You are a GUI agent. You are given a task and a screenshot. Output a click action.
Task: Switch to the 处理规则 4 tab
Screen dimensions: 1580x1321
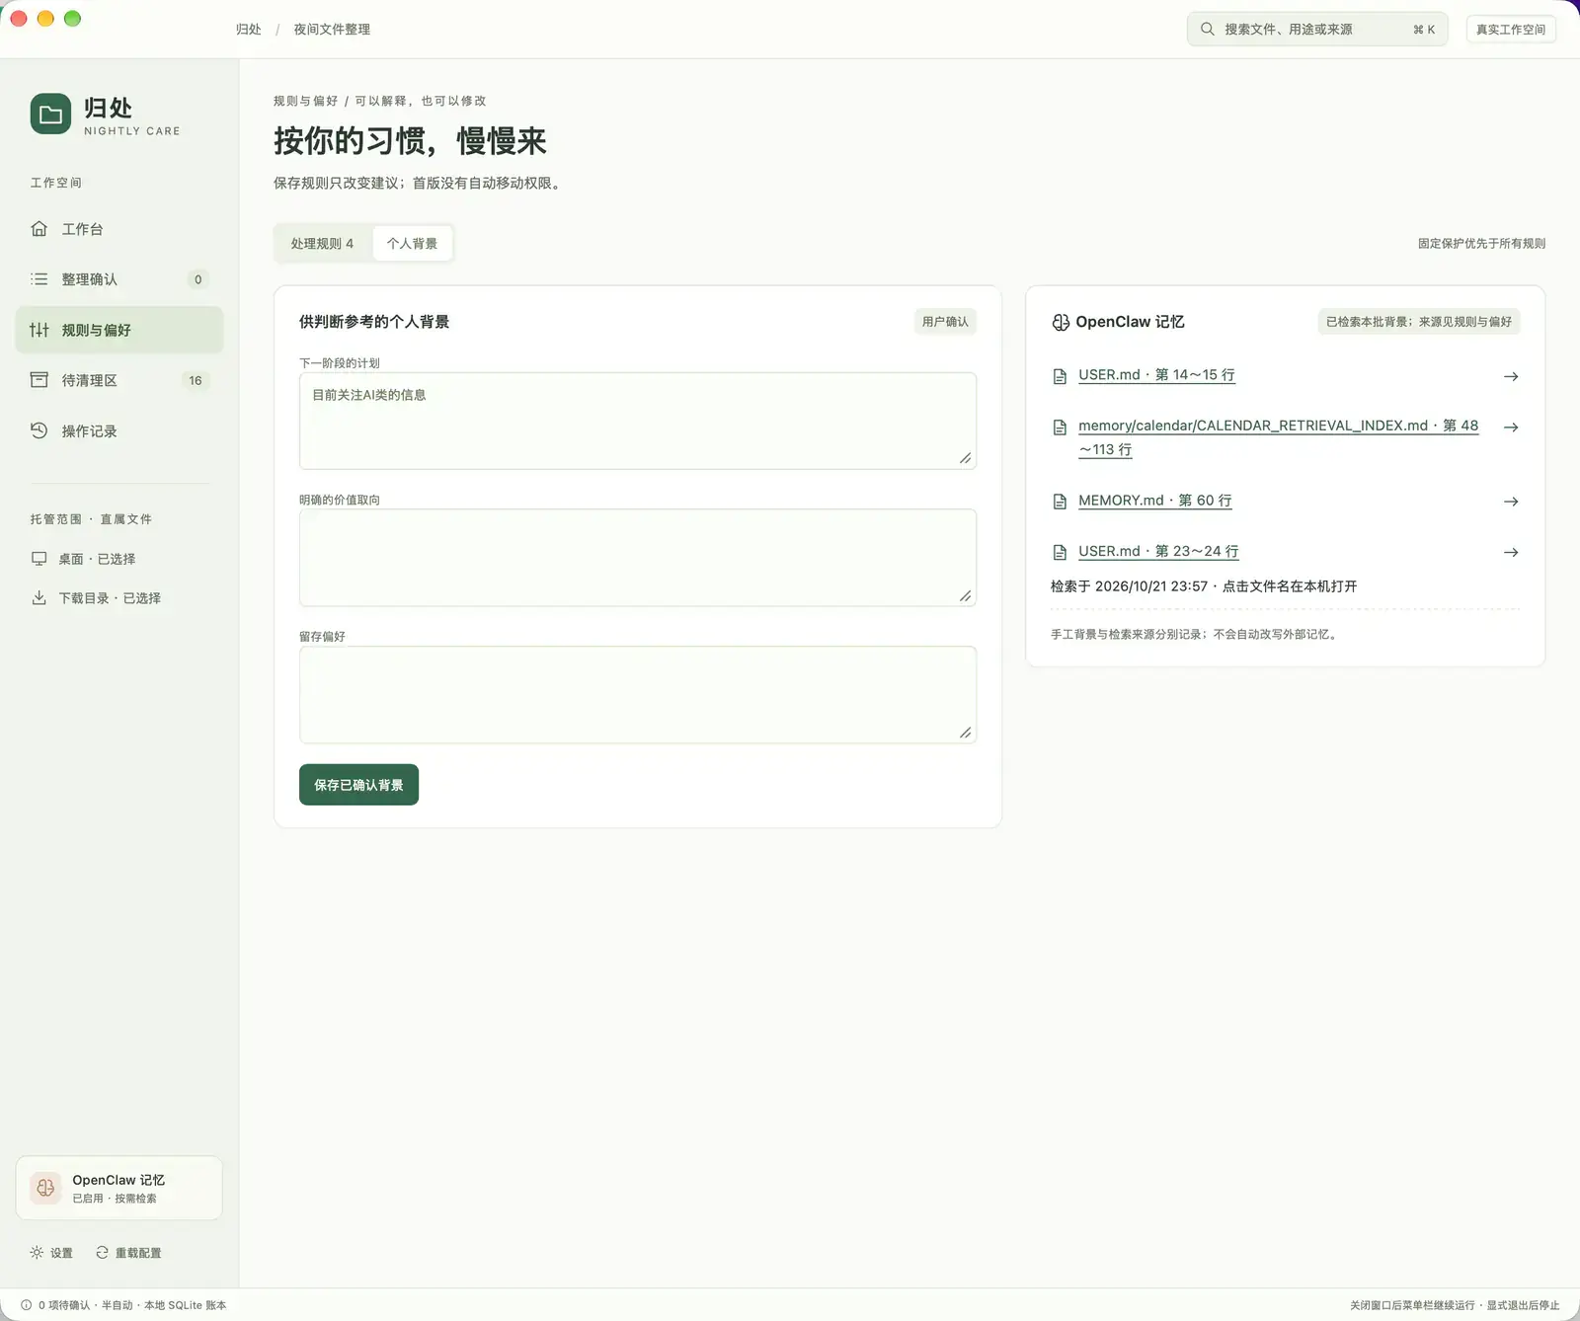coord(322,244)
